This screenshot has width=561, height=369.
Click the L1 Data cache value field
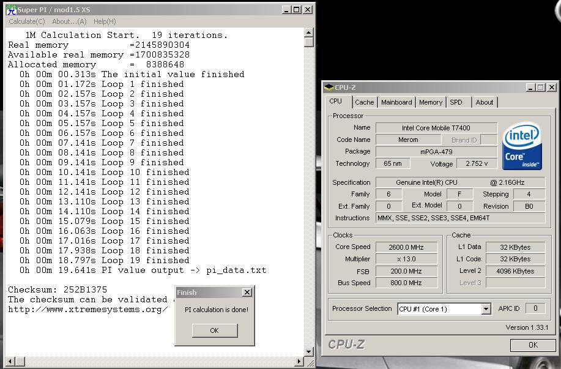point(515,247)
